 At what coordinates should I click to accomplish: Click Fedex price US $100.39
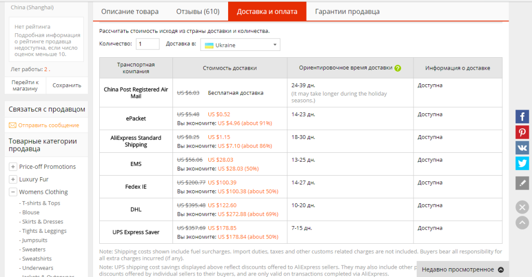pos(222,182)
